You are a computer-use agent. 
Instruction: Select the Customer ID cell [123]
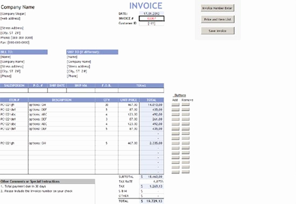[151, 23]
